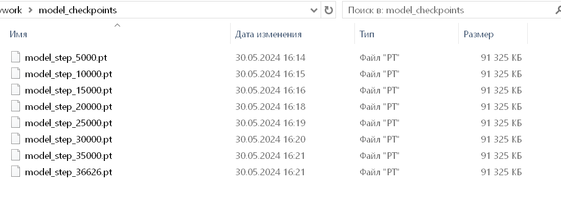The height and width of the screenshot is (211, 561).
Task: Click the model_step_30000.pt file icon
Action: click(15, 139)
